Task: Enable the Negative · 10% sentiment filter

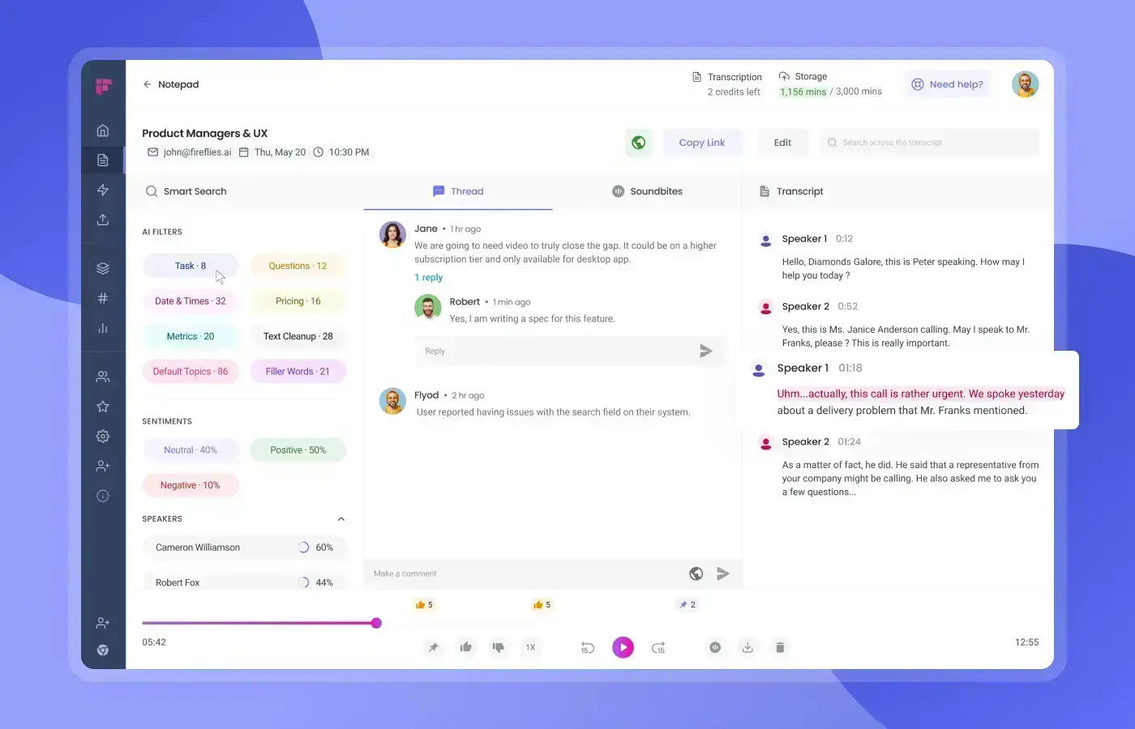Action: click(x=190, y=485)
